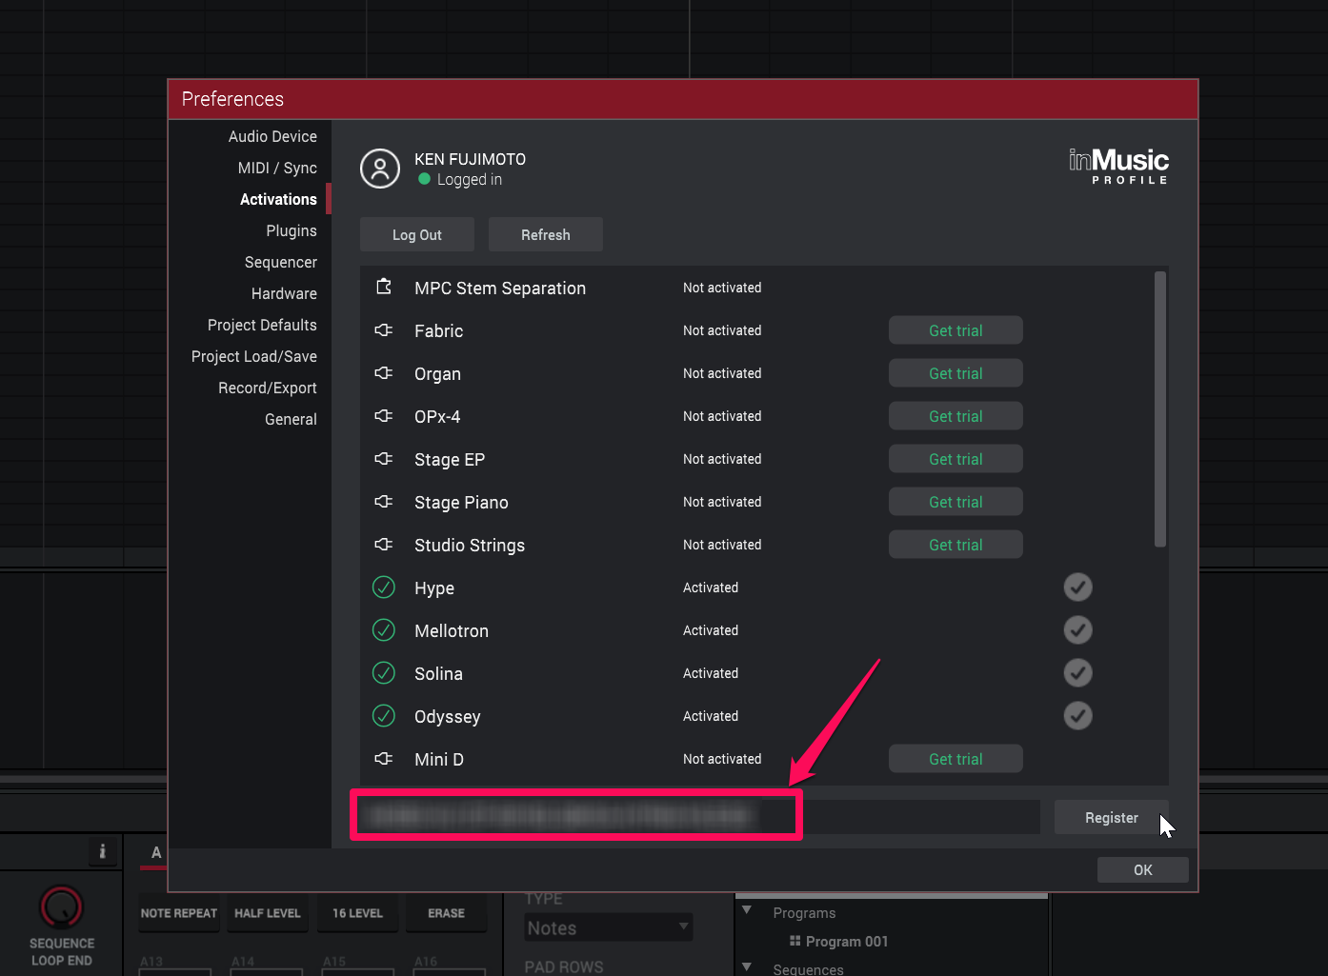Confirm Preferences with OK
The width and height of the screenshot is (1328, 976).
pos(1143,869)
